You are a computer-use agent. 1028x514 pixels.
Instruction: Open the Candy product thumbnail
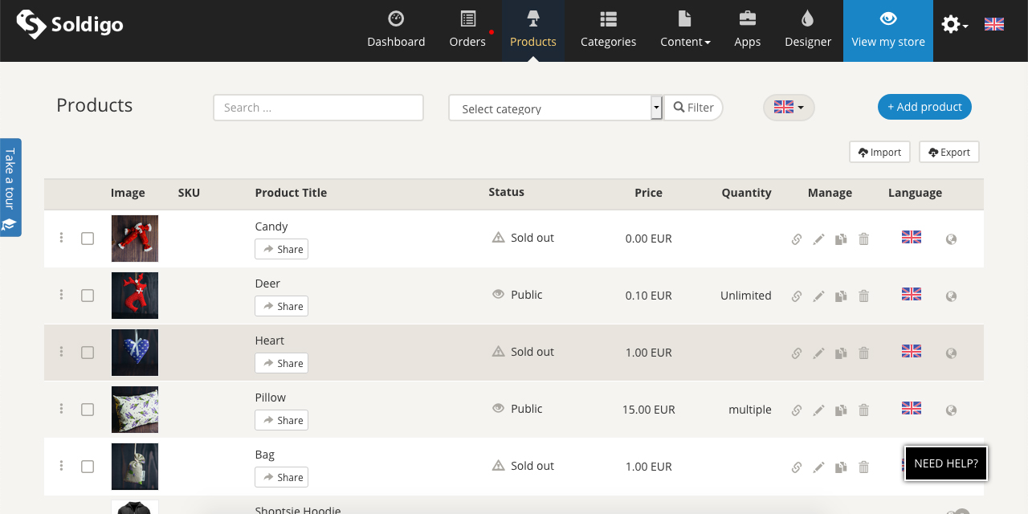point(135,239)
